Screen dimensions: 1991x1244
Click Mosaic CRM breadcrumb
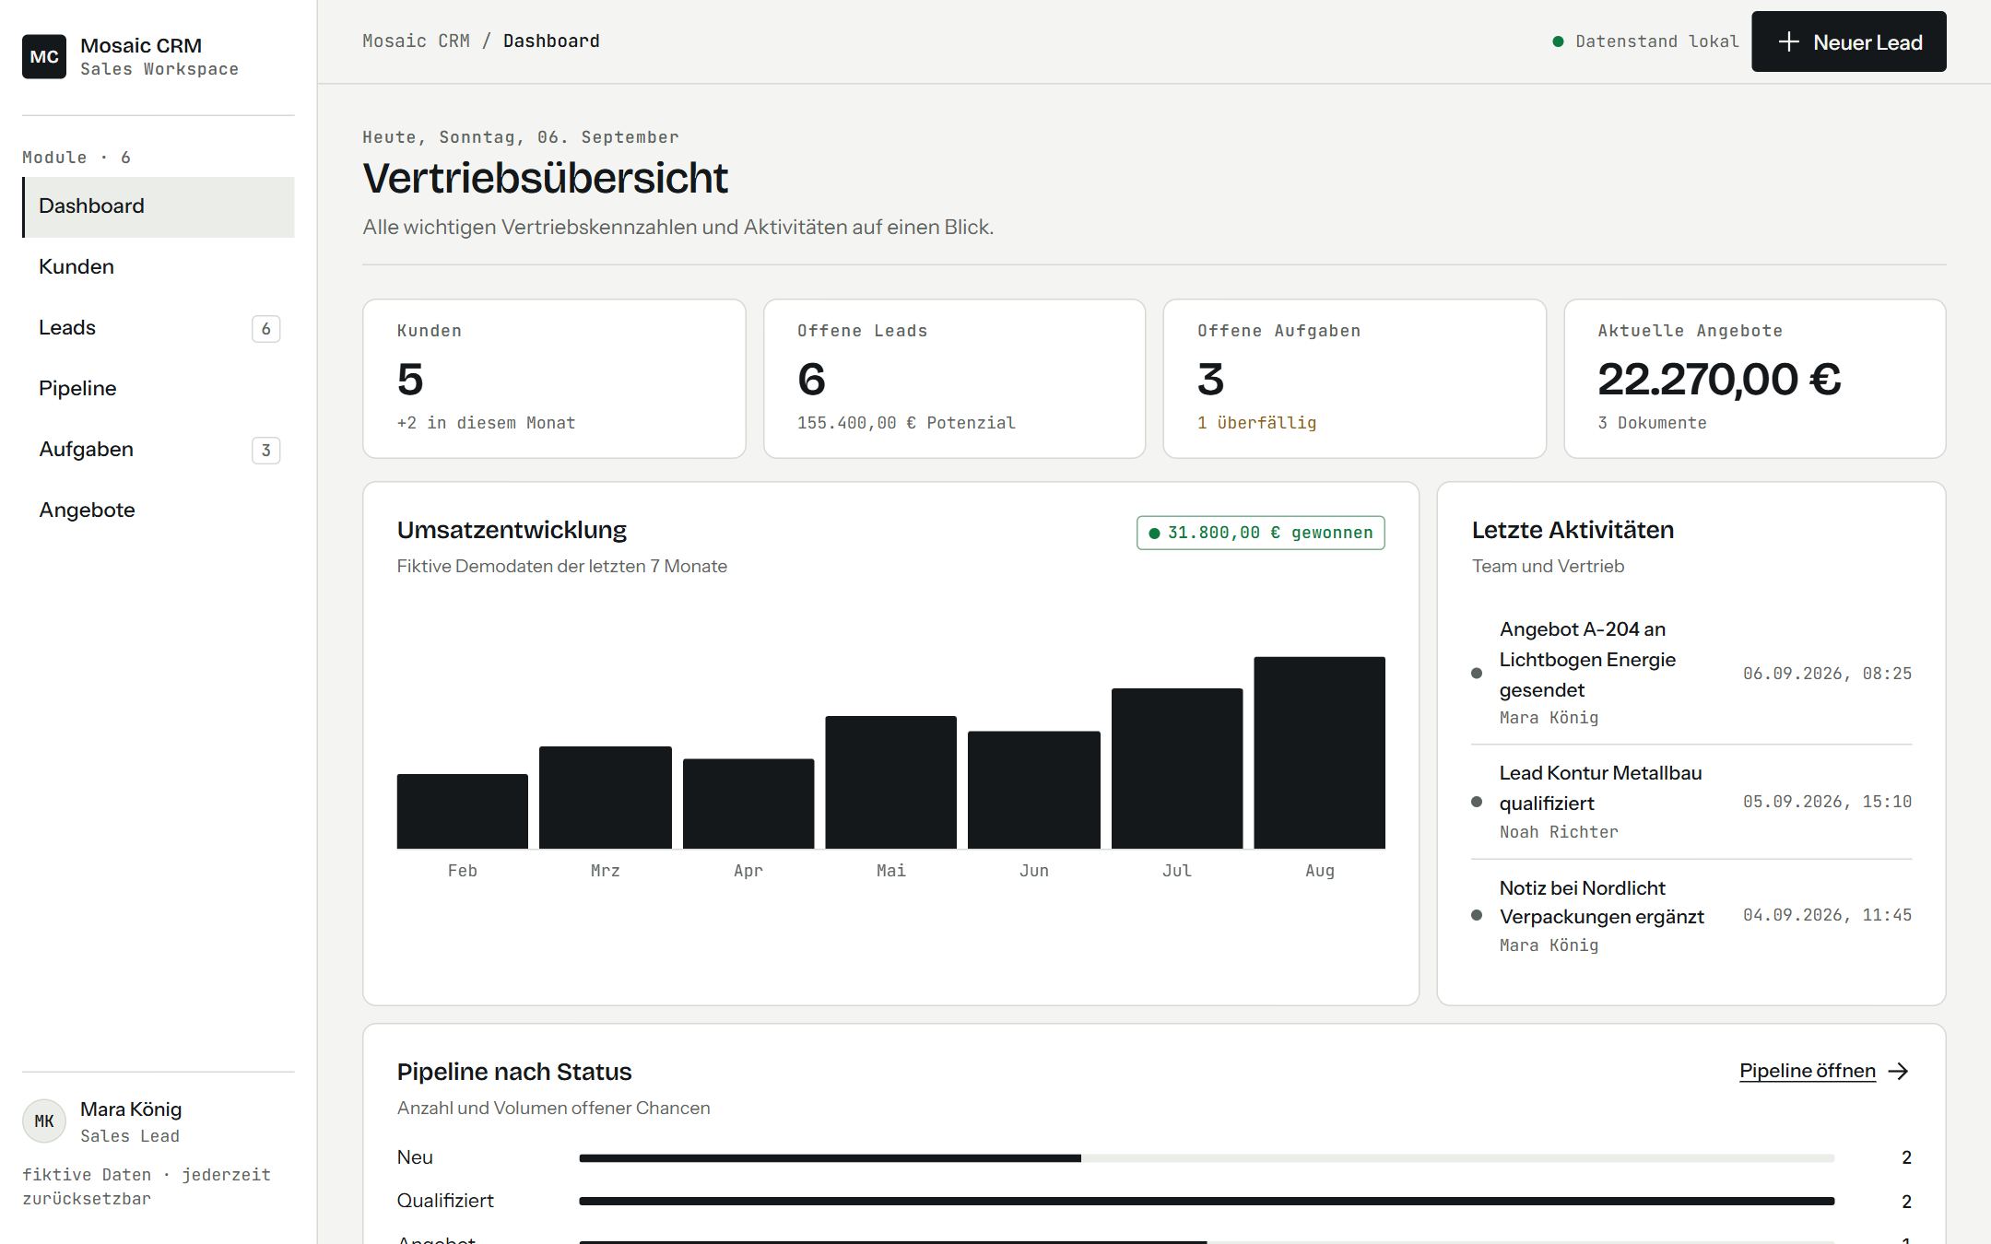point(416,41)
